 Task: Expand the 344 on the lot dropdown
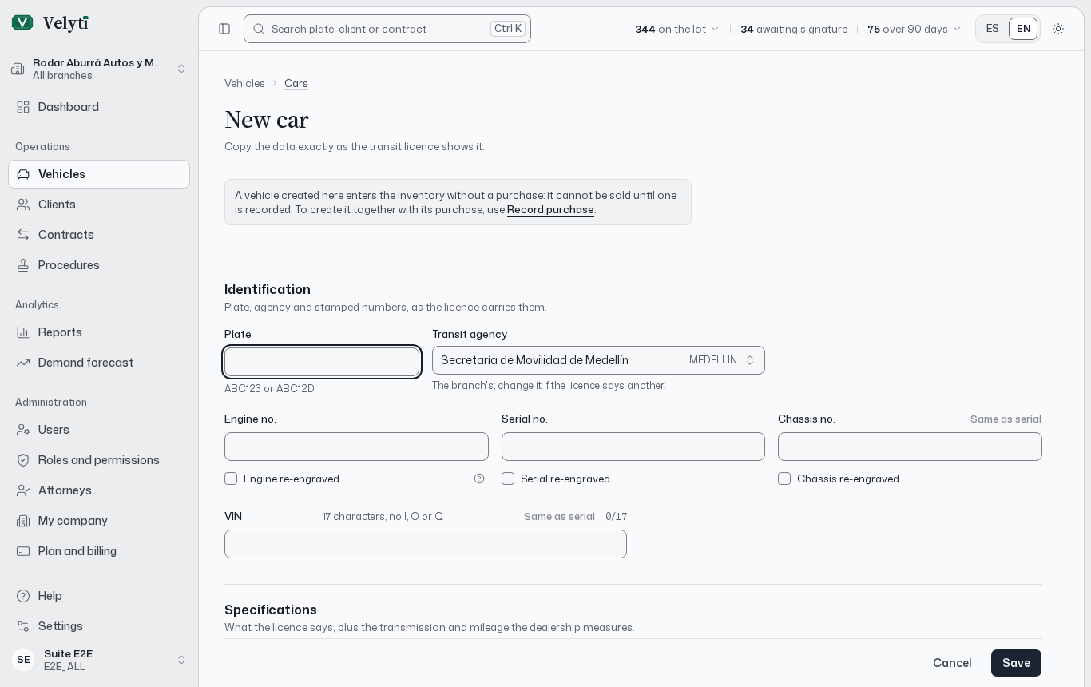click(x=677, y=29)
